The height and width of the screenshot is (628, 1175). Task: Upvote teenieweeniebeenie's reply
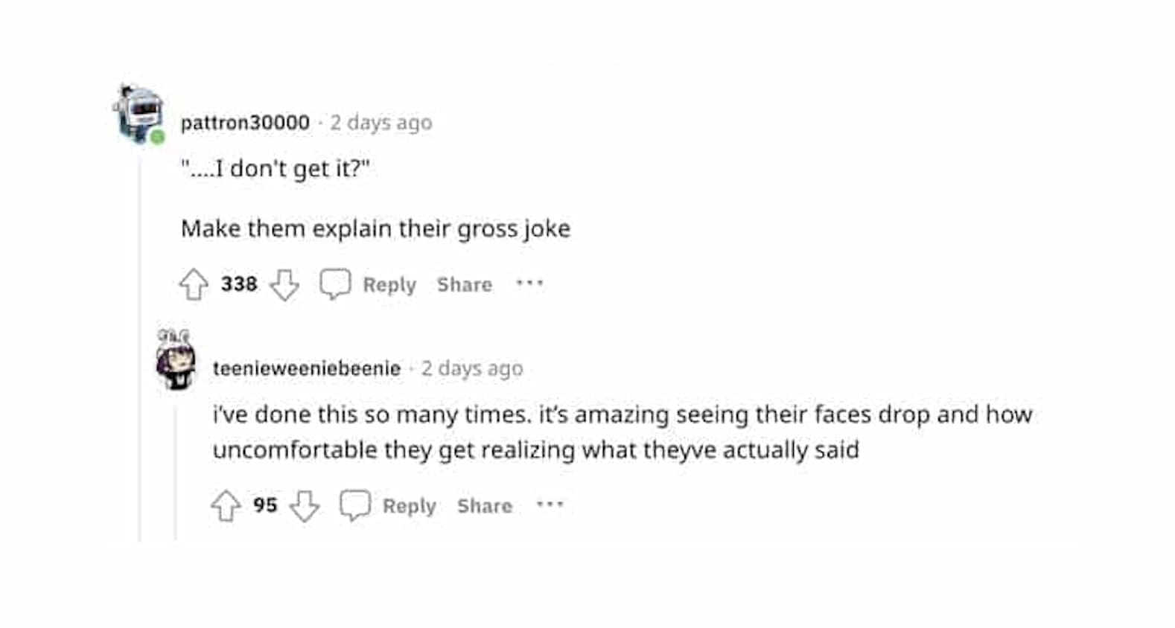pyautogui.click(x=226, y=506)
